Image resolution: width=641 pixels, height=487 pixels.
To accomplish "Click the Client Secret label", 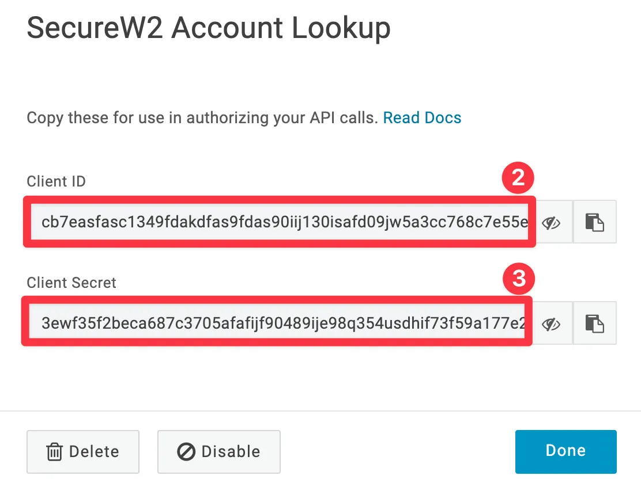I will (x=71, y=283).
